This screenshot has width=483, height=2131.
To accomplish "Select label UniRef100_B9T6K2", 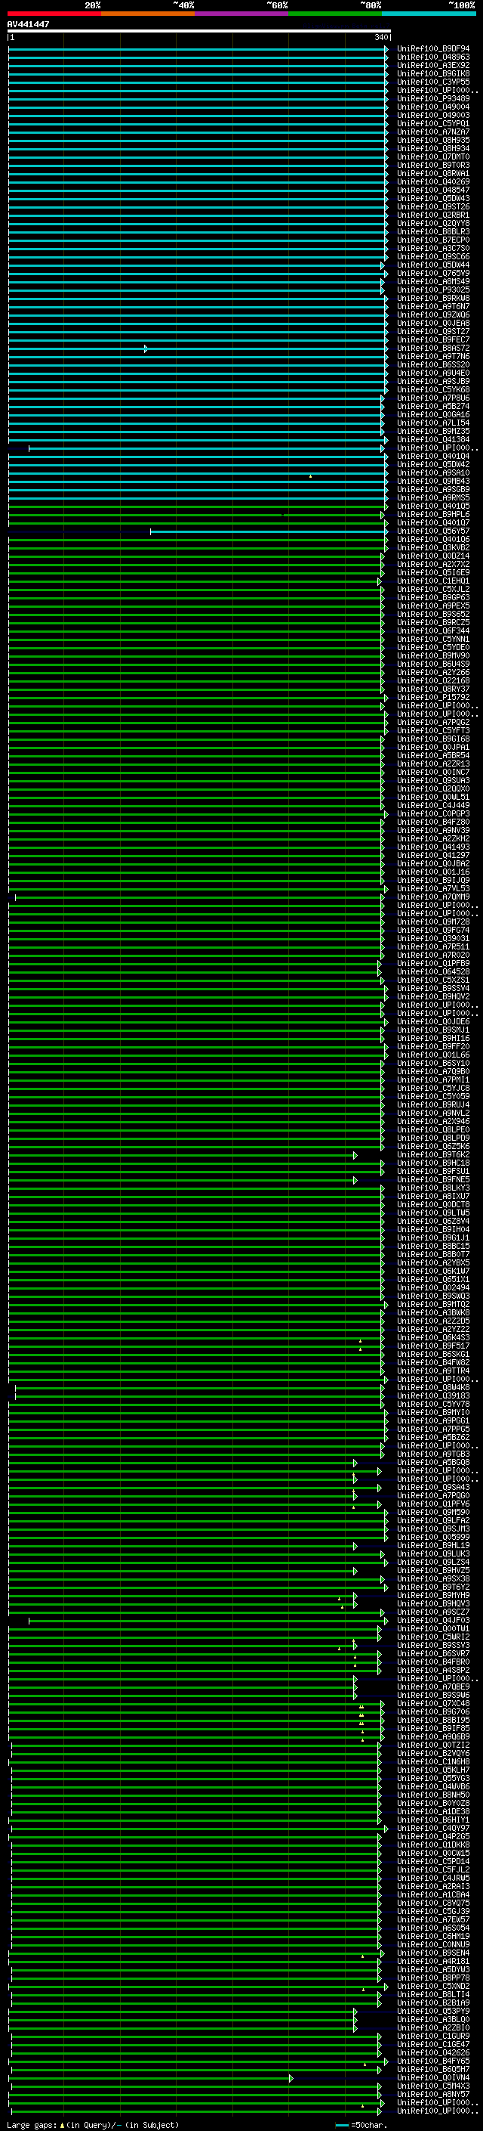I will pyautogui.click(x=433, y=1155).
